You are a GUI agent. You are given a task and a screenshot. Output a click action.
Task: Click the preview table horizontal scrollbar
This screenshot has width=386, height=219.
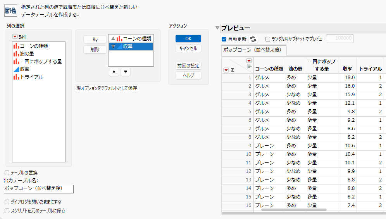[x=294, y=210]
